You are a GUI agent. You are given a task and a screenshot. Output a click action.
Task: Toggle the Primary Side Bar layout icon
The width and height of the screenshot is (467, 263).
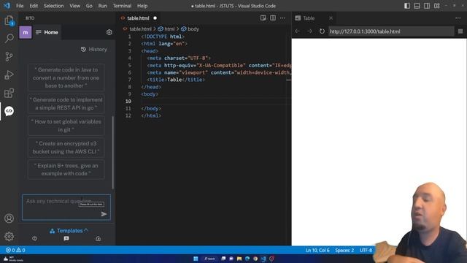coord(407,6)
